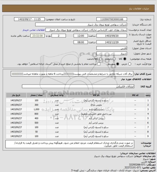Click the delivery city field شیراز
The image size is (157, 172).
112,53
